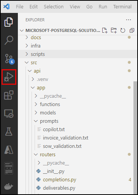Open the Run menu

click(x=103, y=6)
